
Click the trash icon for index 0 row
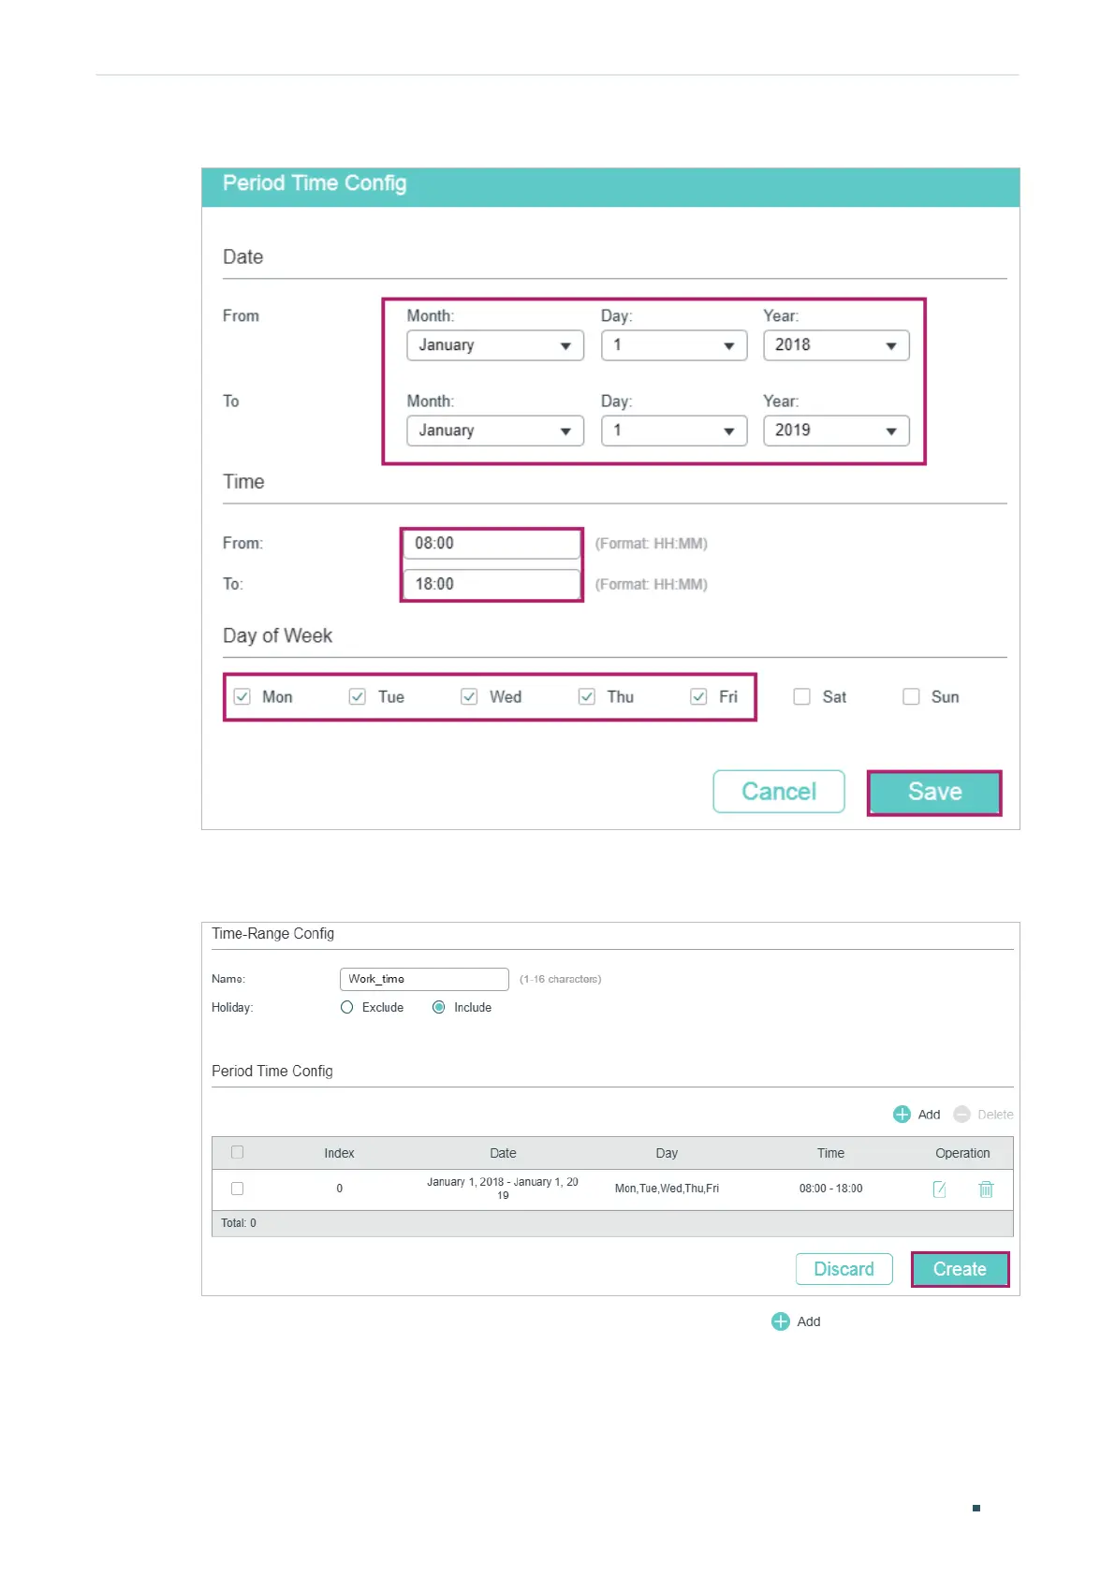pos(986,1189)
